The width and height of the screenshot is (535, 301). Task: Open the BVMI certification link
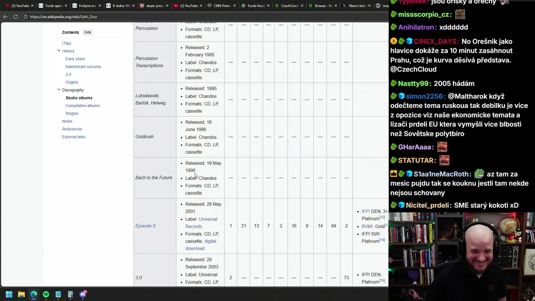pyautogui.click(x=367, y=227)
